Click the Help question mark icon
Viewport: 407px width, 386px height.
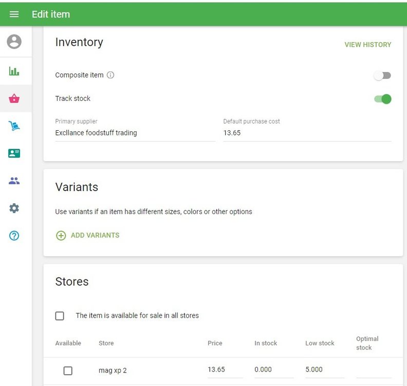14,236
